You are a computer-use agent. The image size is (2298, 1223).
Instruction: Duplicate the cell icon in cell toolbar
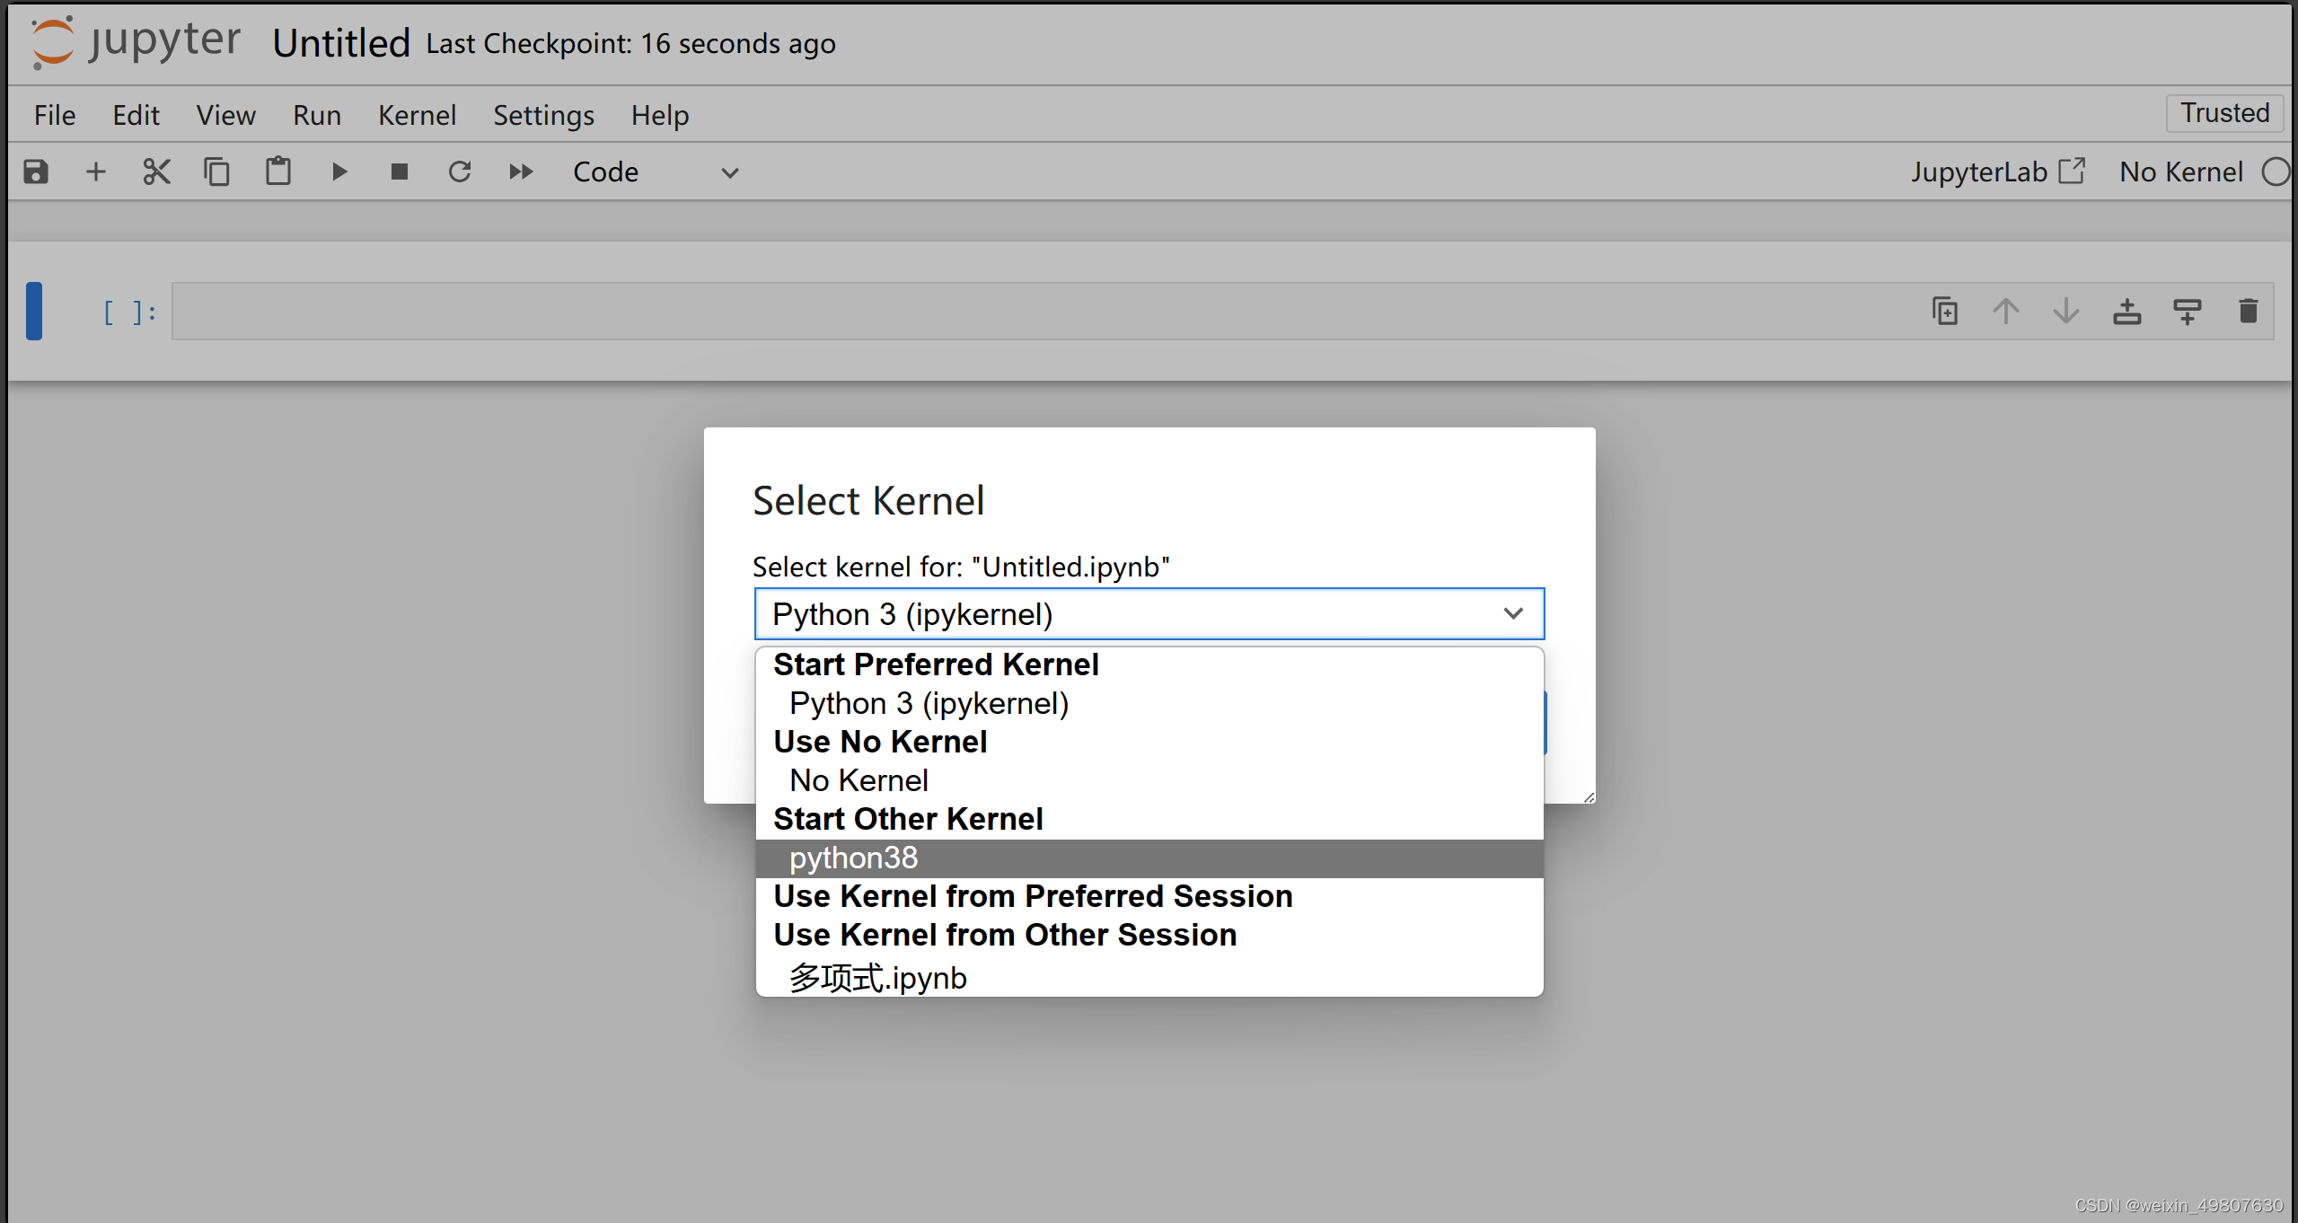(x=1945, y=312)
